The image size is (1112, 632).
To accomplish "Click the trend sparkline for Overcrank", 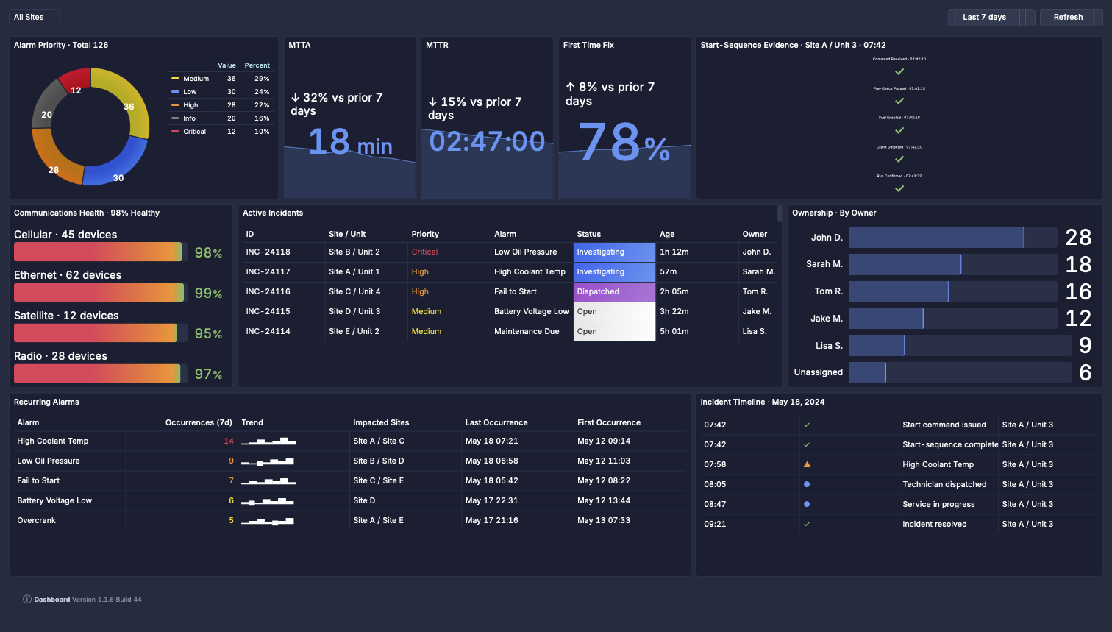I will 268,521.
